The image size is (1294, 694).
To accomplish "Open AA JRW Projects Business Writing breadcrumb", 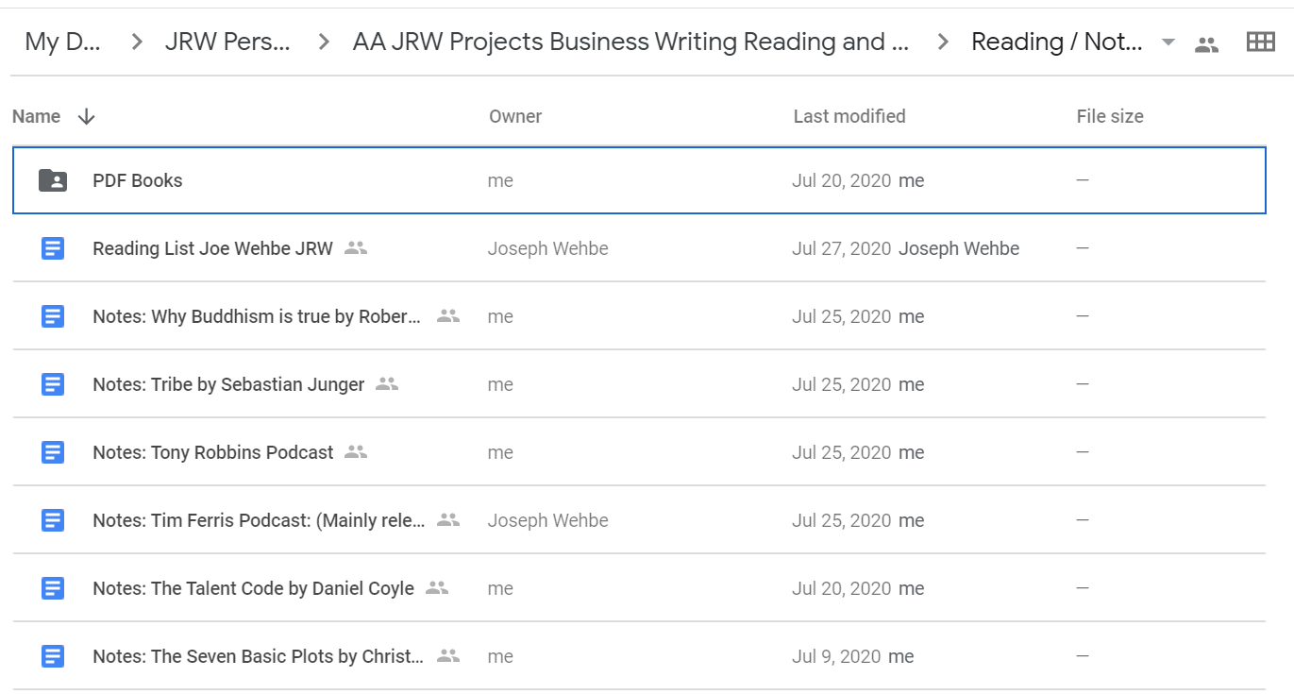I will (x=630, y=42).
